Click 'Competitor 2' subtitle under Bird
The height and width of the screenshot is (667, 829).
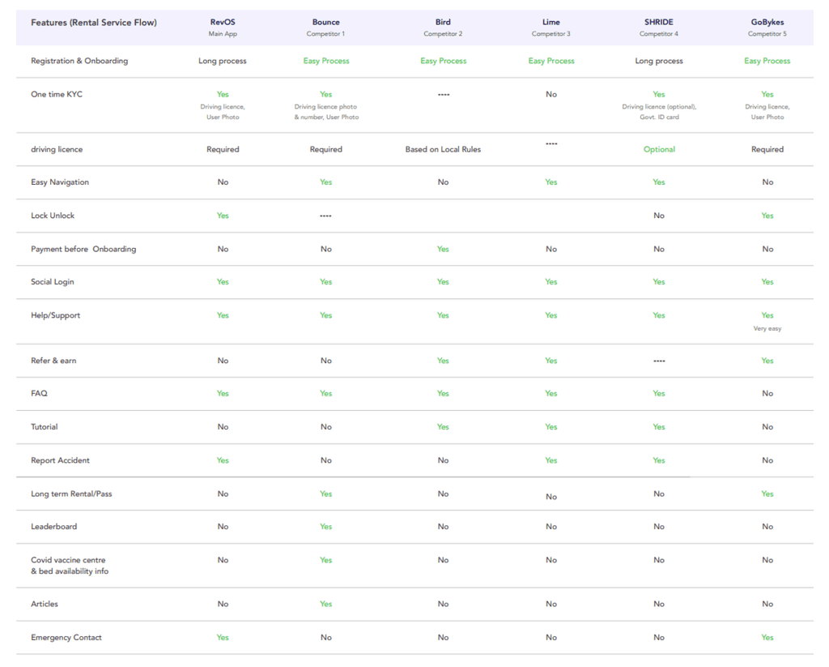(443, 34)
